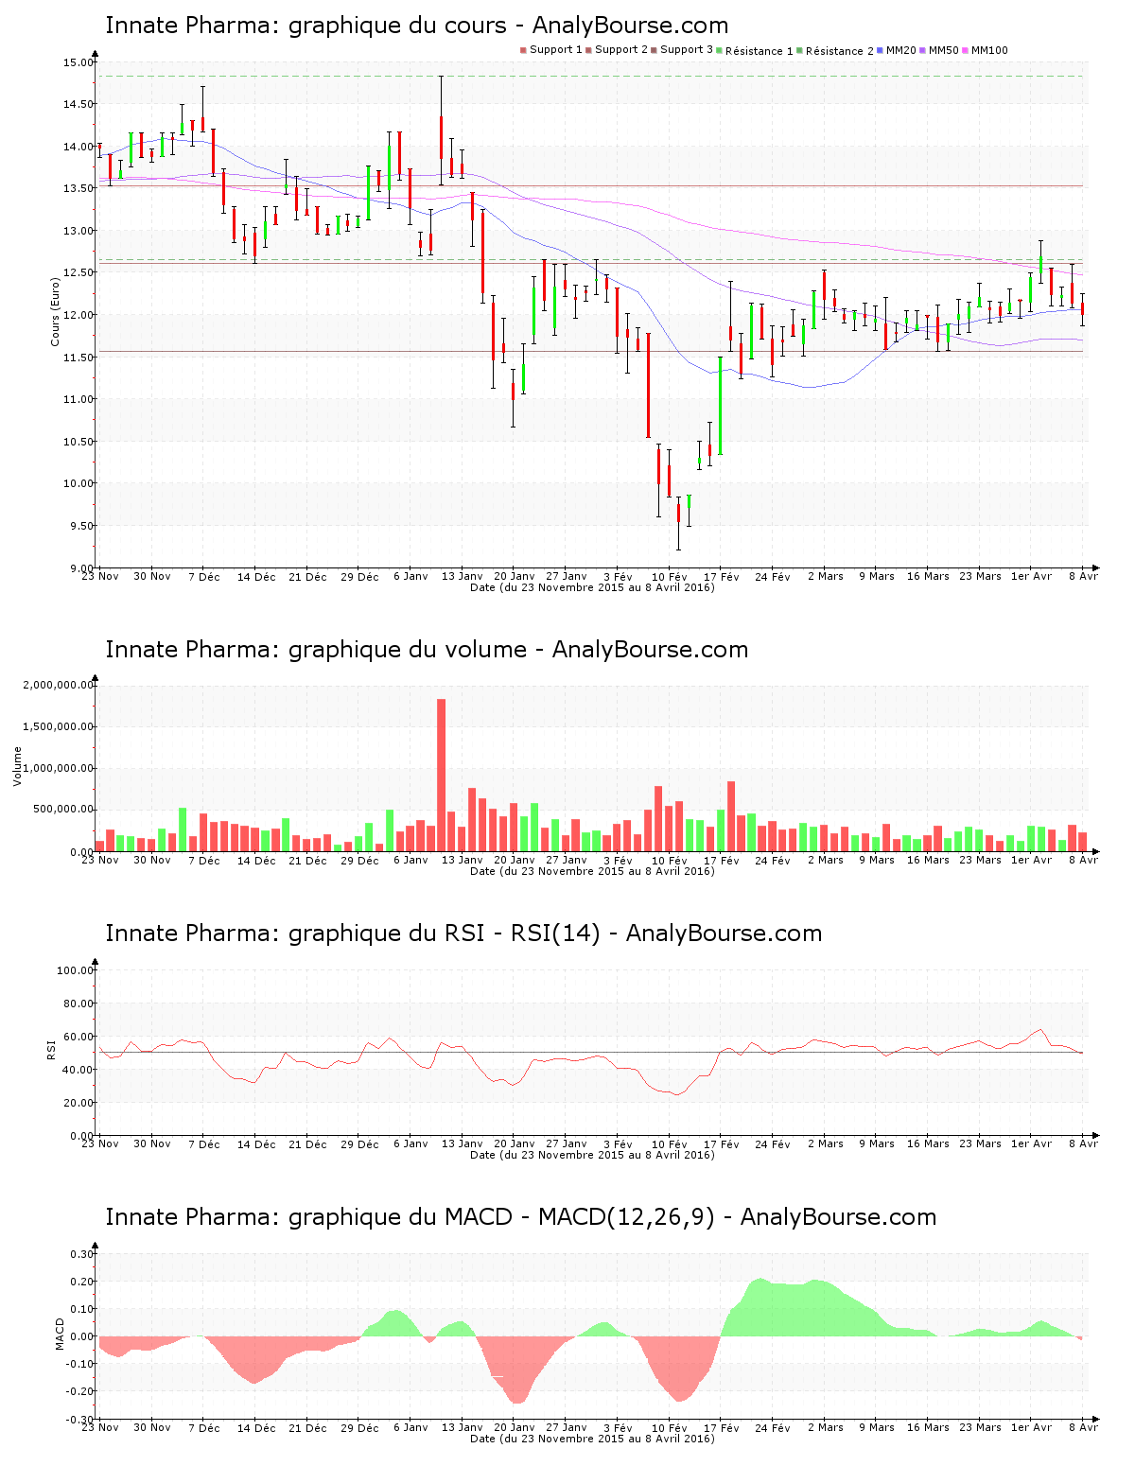Click the 1,500,000.00 volume axis value
This screenshot has height=1466, width=1135.
(59, 726)
